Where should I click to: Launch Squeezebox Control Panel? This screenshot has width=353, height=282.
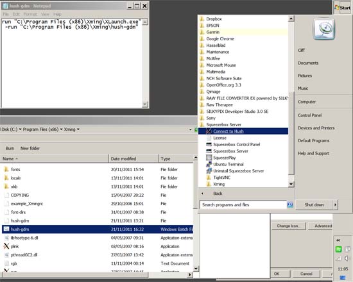tap(236, 144)
